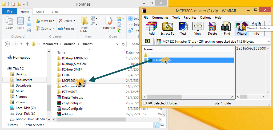The image size is (273, 130).
Task: Open the Delete dropdown arrow
Action: [74, 21]
